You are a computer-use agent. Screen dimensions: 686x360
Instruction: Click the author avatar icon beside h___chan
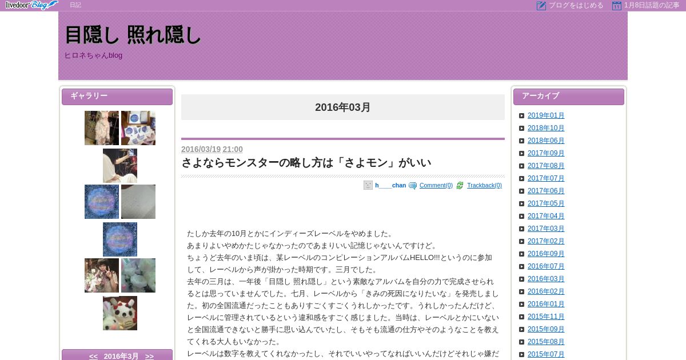click(x=368, y=185)
